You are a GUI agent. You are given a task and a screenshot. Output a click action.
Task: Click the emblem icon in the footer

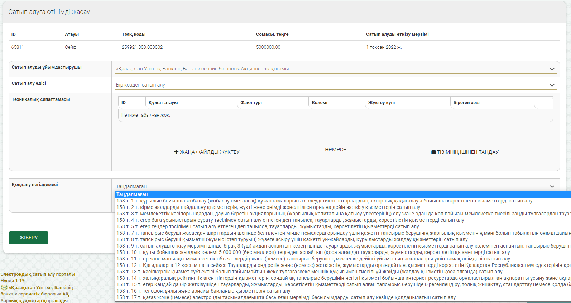4,288
